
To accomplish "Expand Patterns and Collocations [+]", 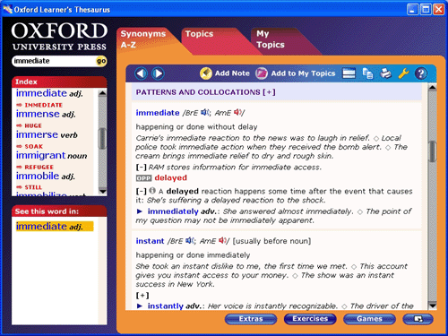I will click(x=269, y=92).
